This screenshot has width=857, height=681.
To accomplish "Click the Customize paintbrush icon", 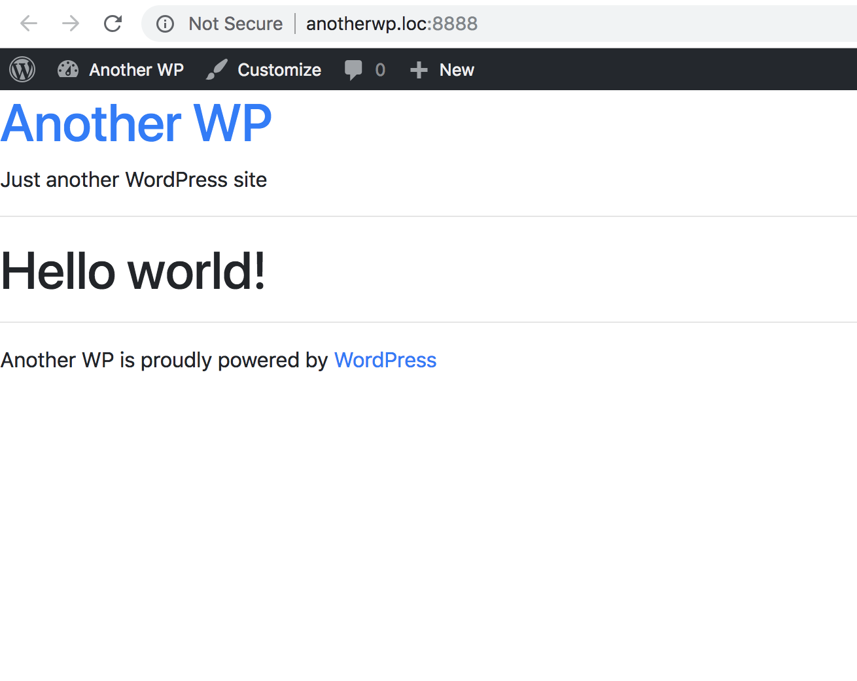I will click(217, 69).
